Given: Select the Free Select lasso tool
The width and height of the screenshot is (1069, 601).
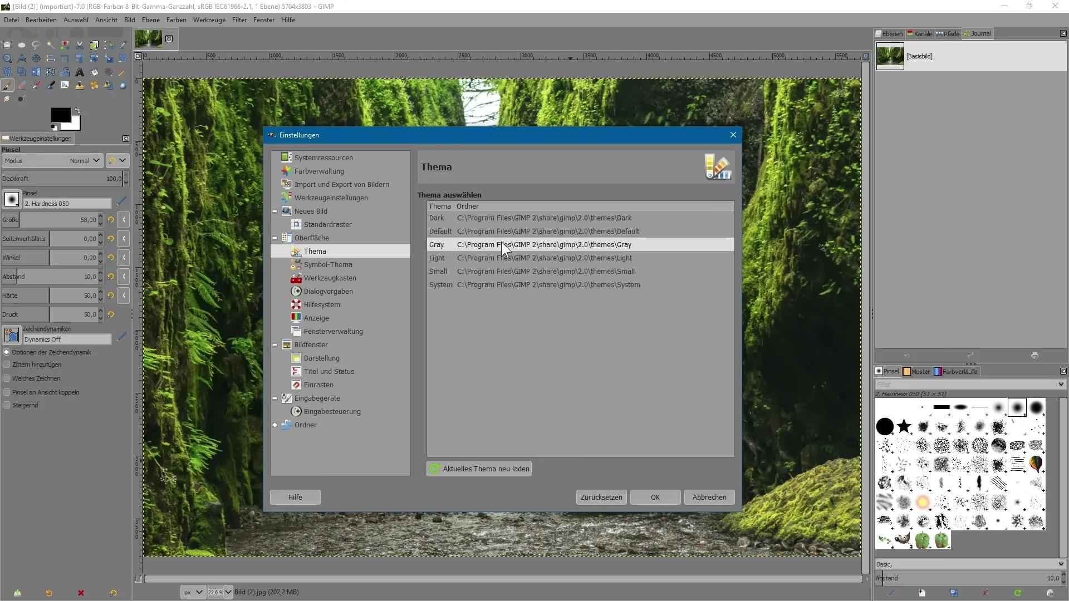Looking at the screenshot, I should coord(36,45).
